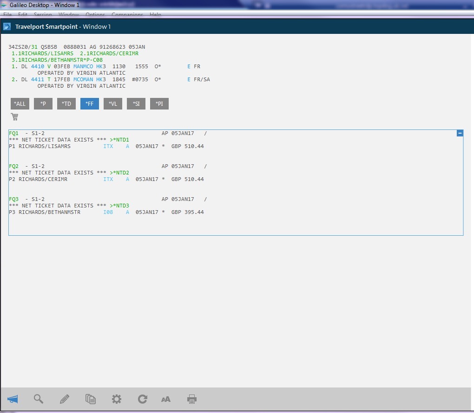The width and height of the screenshot is (474, 413).
Task: Click the *P button
Action: click(43, 103)
